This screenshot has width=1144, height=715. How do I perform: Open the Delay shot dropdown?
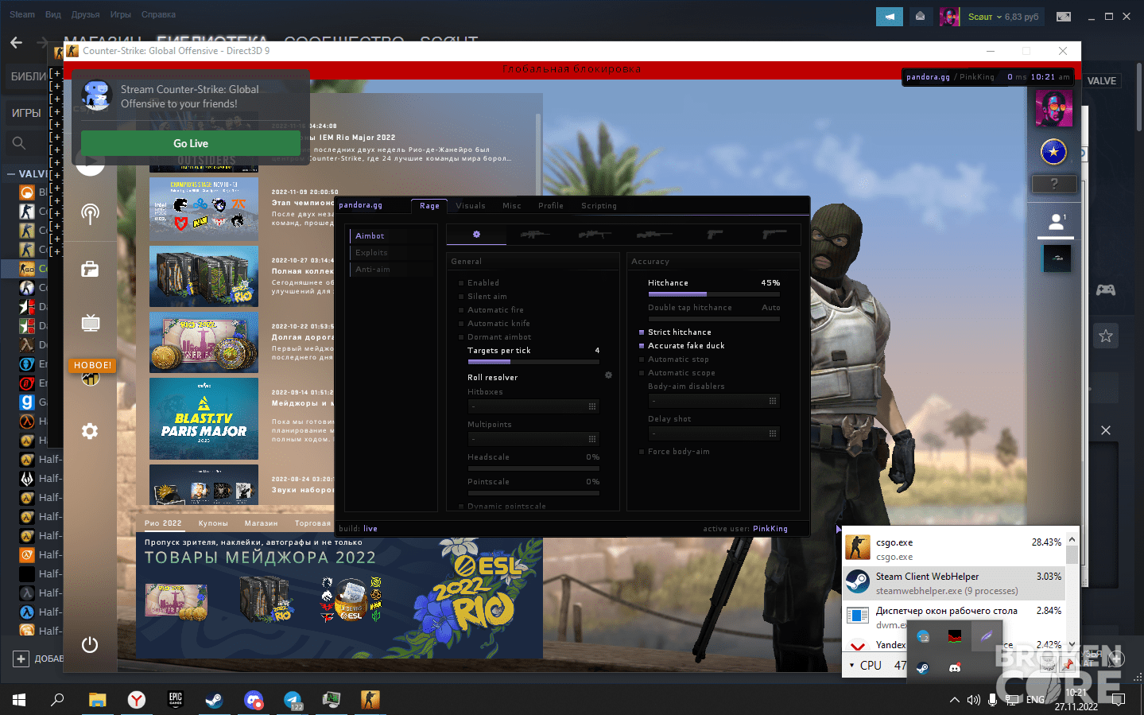[713, 433]
